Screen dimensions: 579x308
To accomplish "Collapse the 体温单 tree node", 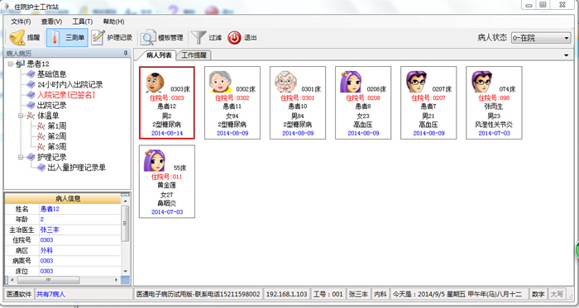I will pos(21,116).
